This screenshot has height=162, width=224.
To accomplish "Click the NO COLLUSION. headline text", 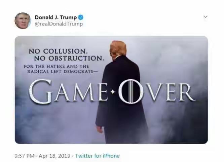I will coord(58,51).
